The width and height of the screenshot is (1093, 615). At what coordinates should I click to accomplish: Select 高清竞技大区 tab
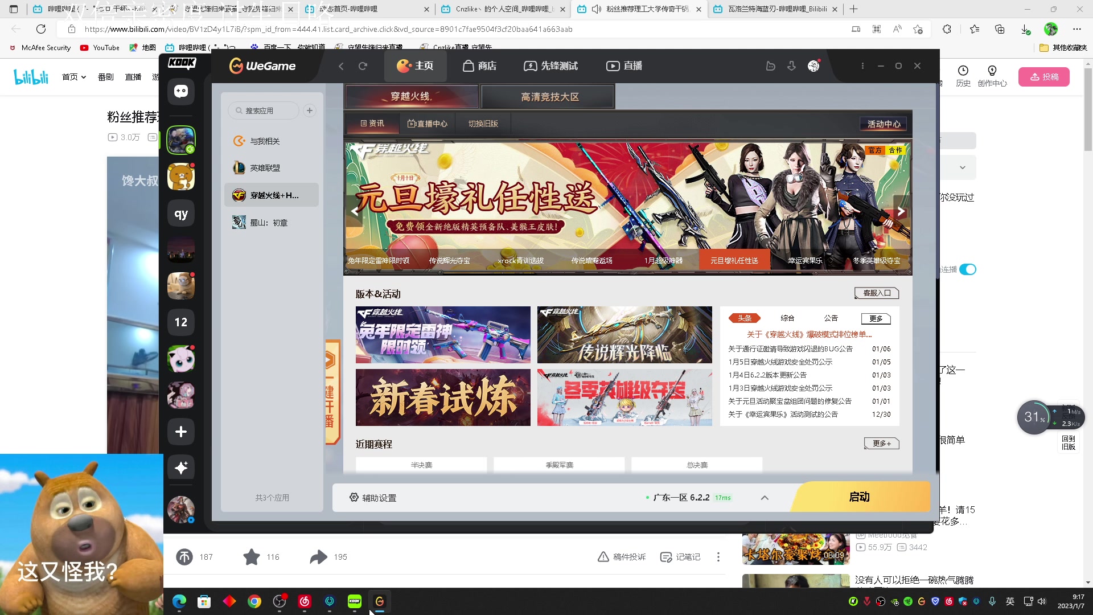pyautogui.click(x=549, y=97)
